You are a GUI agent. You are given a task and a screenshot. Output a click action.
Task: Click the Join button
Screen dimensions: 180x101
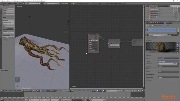pos(8,26)
